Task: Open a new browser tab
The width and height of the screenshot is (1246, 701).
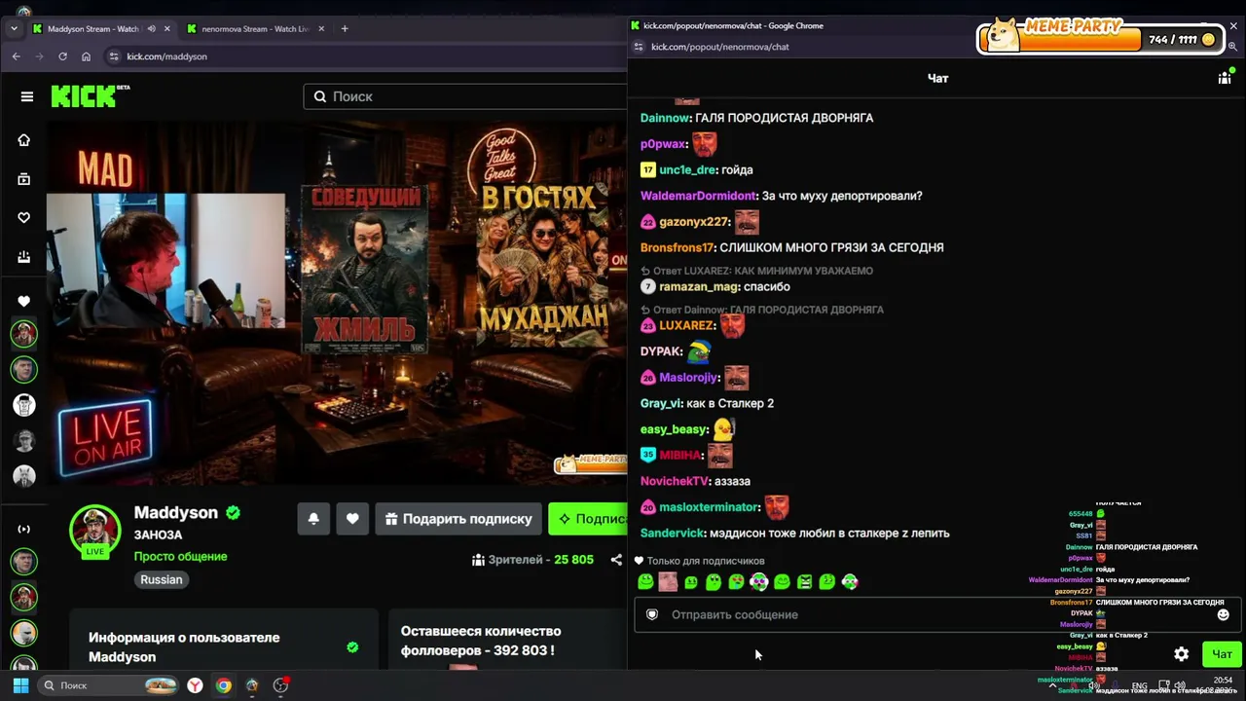Action: pyautogui.click(x=345, y=28)
